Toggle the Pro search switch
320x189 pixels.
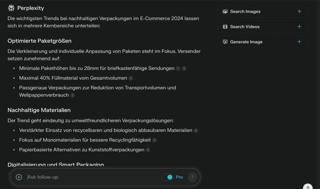167,177
